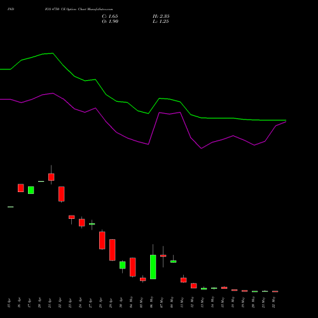The height and width of the screenshot is (318, 318).
Task: Click the red candle on 24 Apr
Action: click(82, 223)
